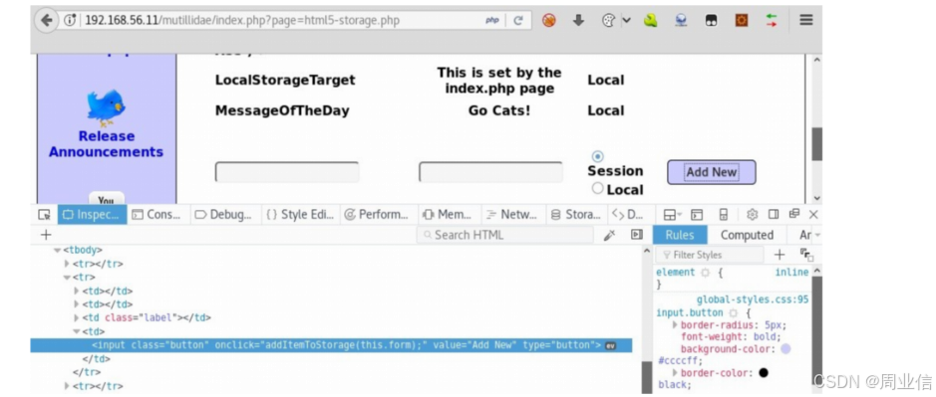Open the Network tab
This screenshot has width=936, height=397.
[x=511, y=215]
